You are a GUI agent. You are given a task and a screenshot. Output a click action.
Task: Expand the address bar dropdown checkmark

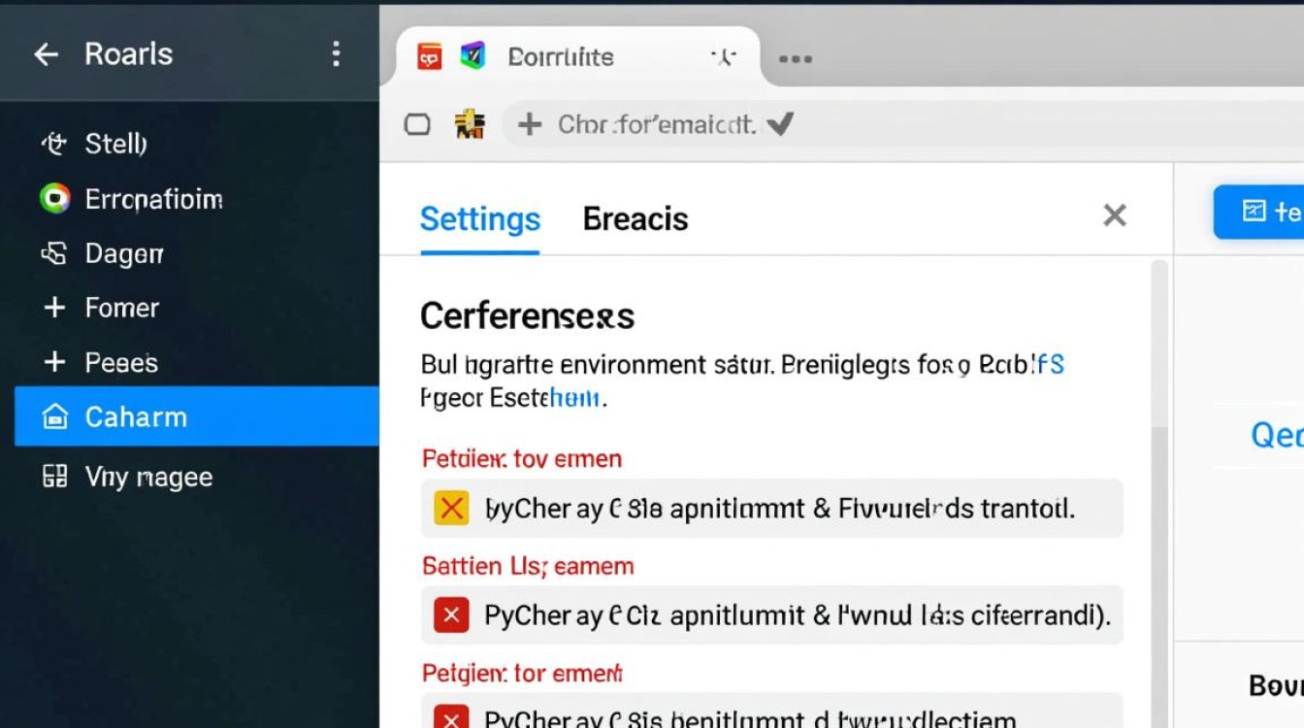(x=781, y=123)
